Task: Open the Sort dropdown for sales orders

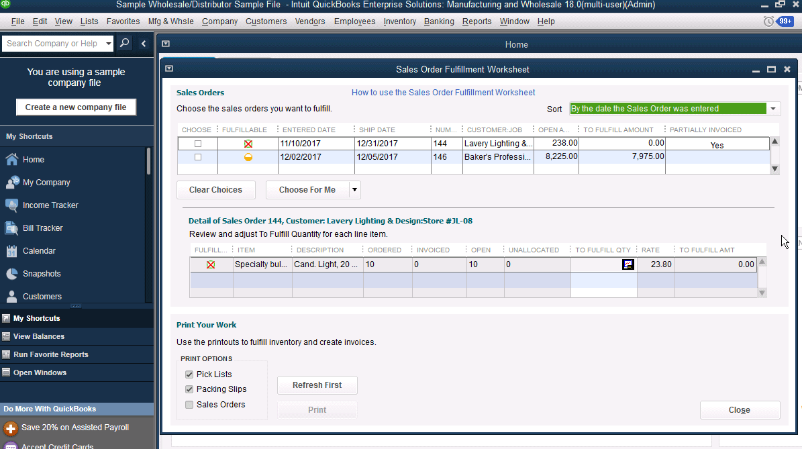Action: (773, 109)
